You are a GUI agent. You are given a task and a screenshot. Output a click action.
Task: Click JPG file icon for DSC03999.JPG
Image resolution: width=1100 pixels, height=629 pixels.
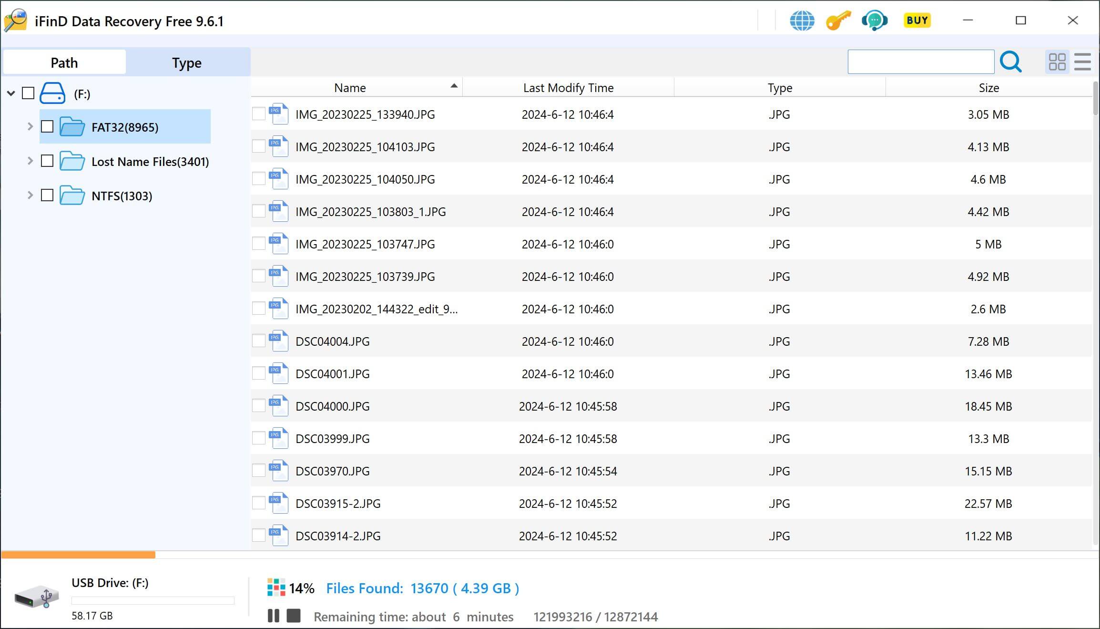[279, 438]
